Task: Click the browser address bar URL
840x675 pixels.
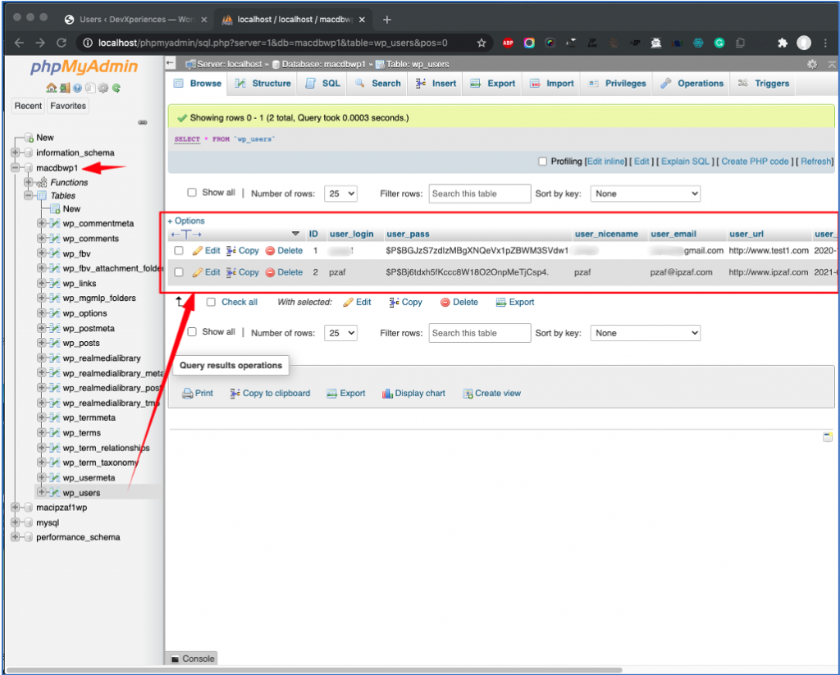Action: pyautogui.click(x=272, y=43)
